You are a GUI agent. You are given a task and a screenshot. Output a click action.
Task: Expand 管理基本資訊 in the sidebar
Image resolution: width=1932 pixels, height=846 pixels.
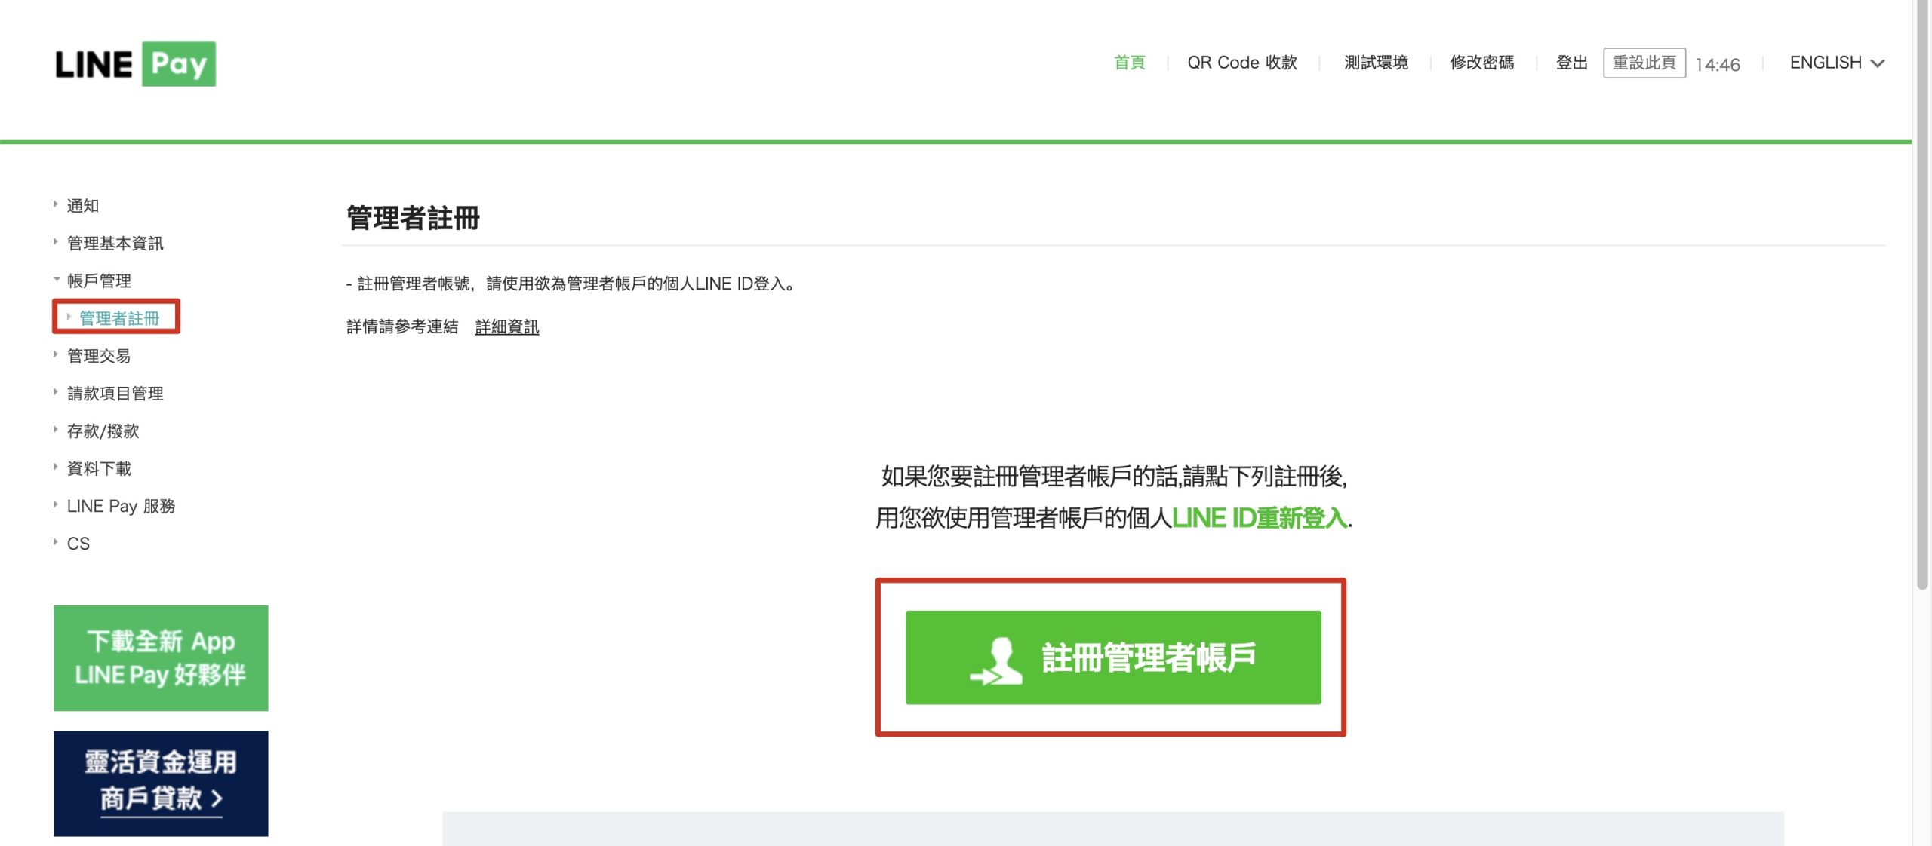click(115, 243)
